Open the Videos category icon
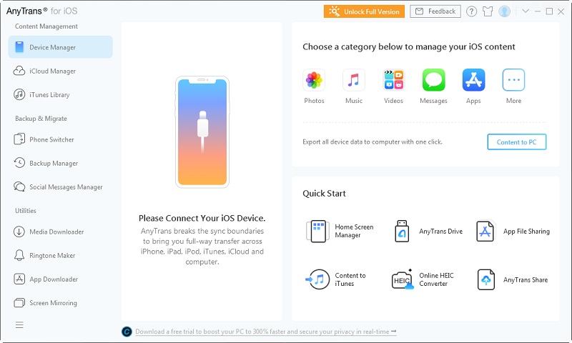 [x=394, y=80]
